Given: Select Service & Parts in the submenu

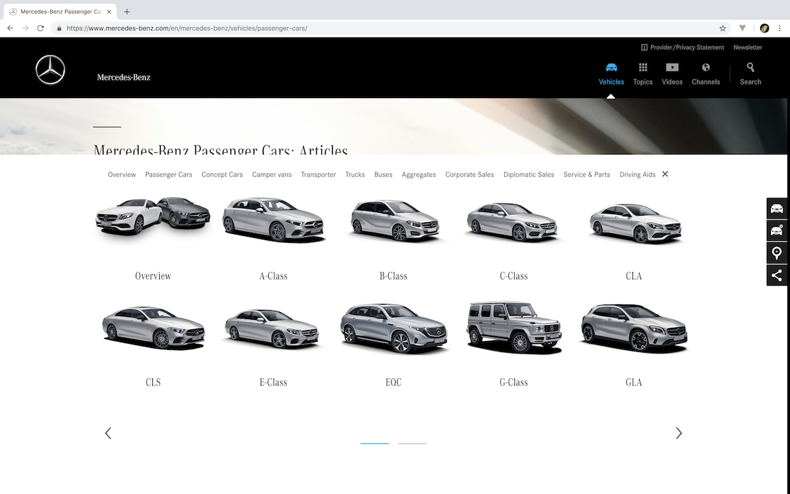Looking at the screenshot, I should pos(587,174).
